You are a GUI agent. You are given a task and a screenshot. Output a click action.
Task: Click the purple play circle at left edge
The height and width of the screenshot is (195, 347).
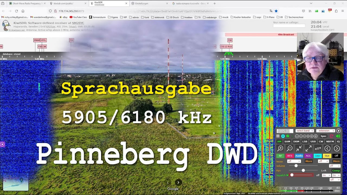coord(2,144)
